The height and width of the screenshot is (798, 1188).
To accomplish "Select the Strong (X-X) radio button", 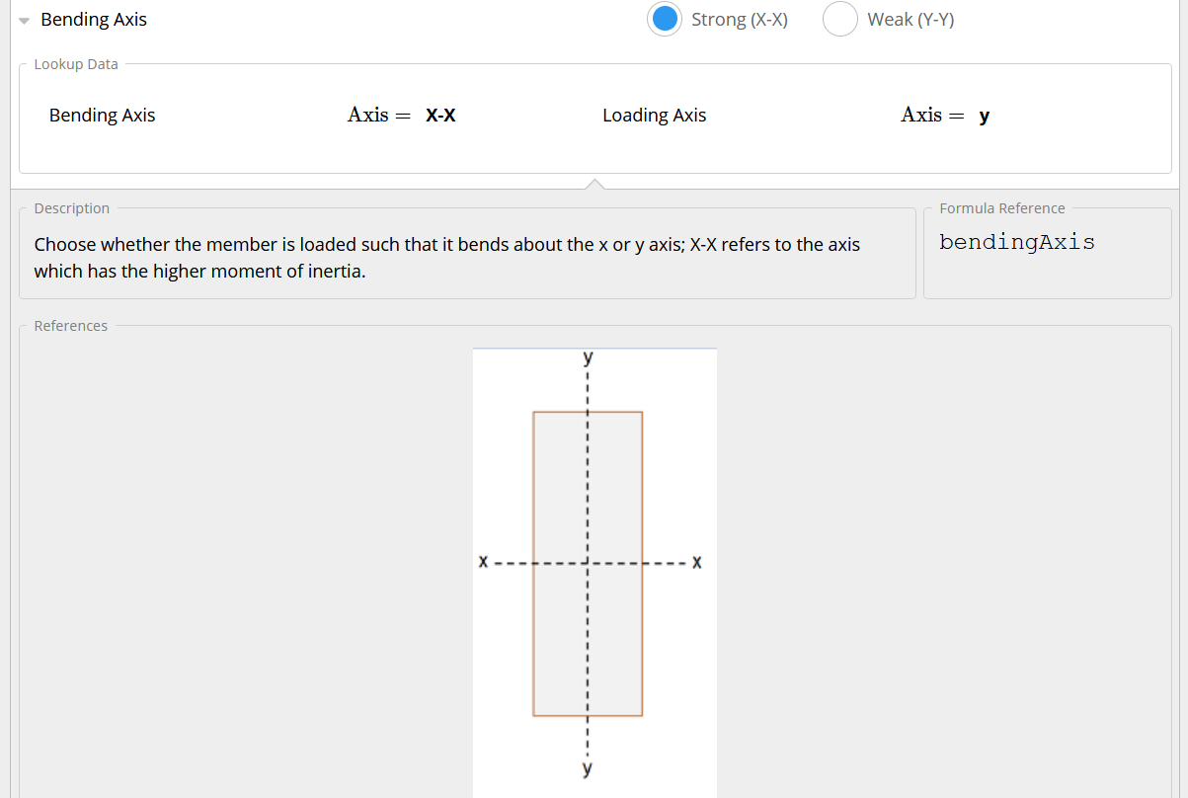I will [666, 19].
